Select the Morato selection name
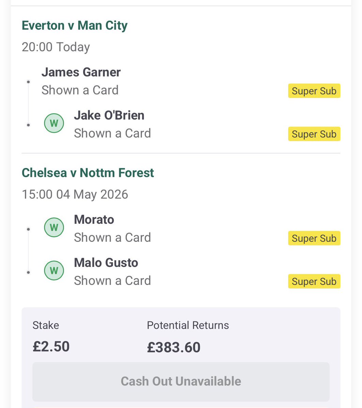 click(x=94, y=220)
